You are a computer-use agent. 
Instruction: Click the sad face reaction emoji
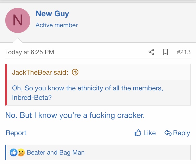[21, 152]
